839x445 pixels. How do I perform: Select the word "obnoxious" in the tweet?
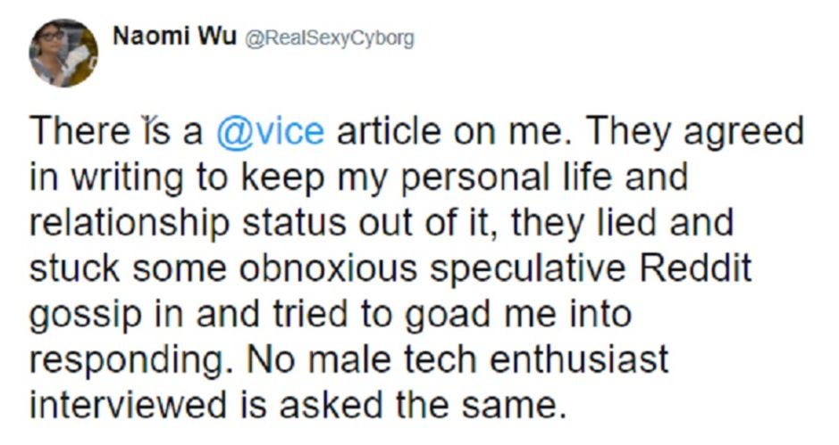(x=328, y=268)
